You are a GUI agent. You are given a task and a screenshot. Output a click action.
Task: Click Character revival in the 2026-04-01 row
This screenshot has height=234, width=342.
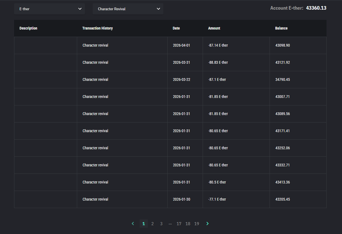click(95, 45)
